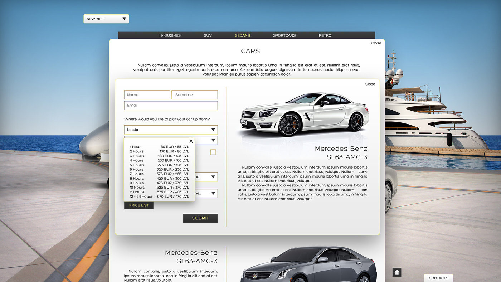Click the CARS heading
501x282 pixels.
click(x=250, y=51)
